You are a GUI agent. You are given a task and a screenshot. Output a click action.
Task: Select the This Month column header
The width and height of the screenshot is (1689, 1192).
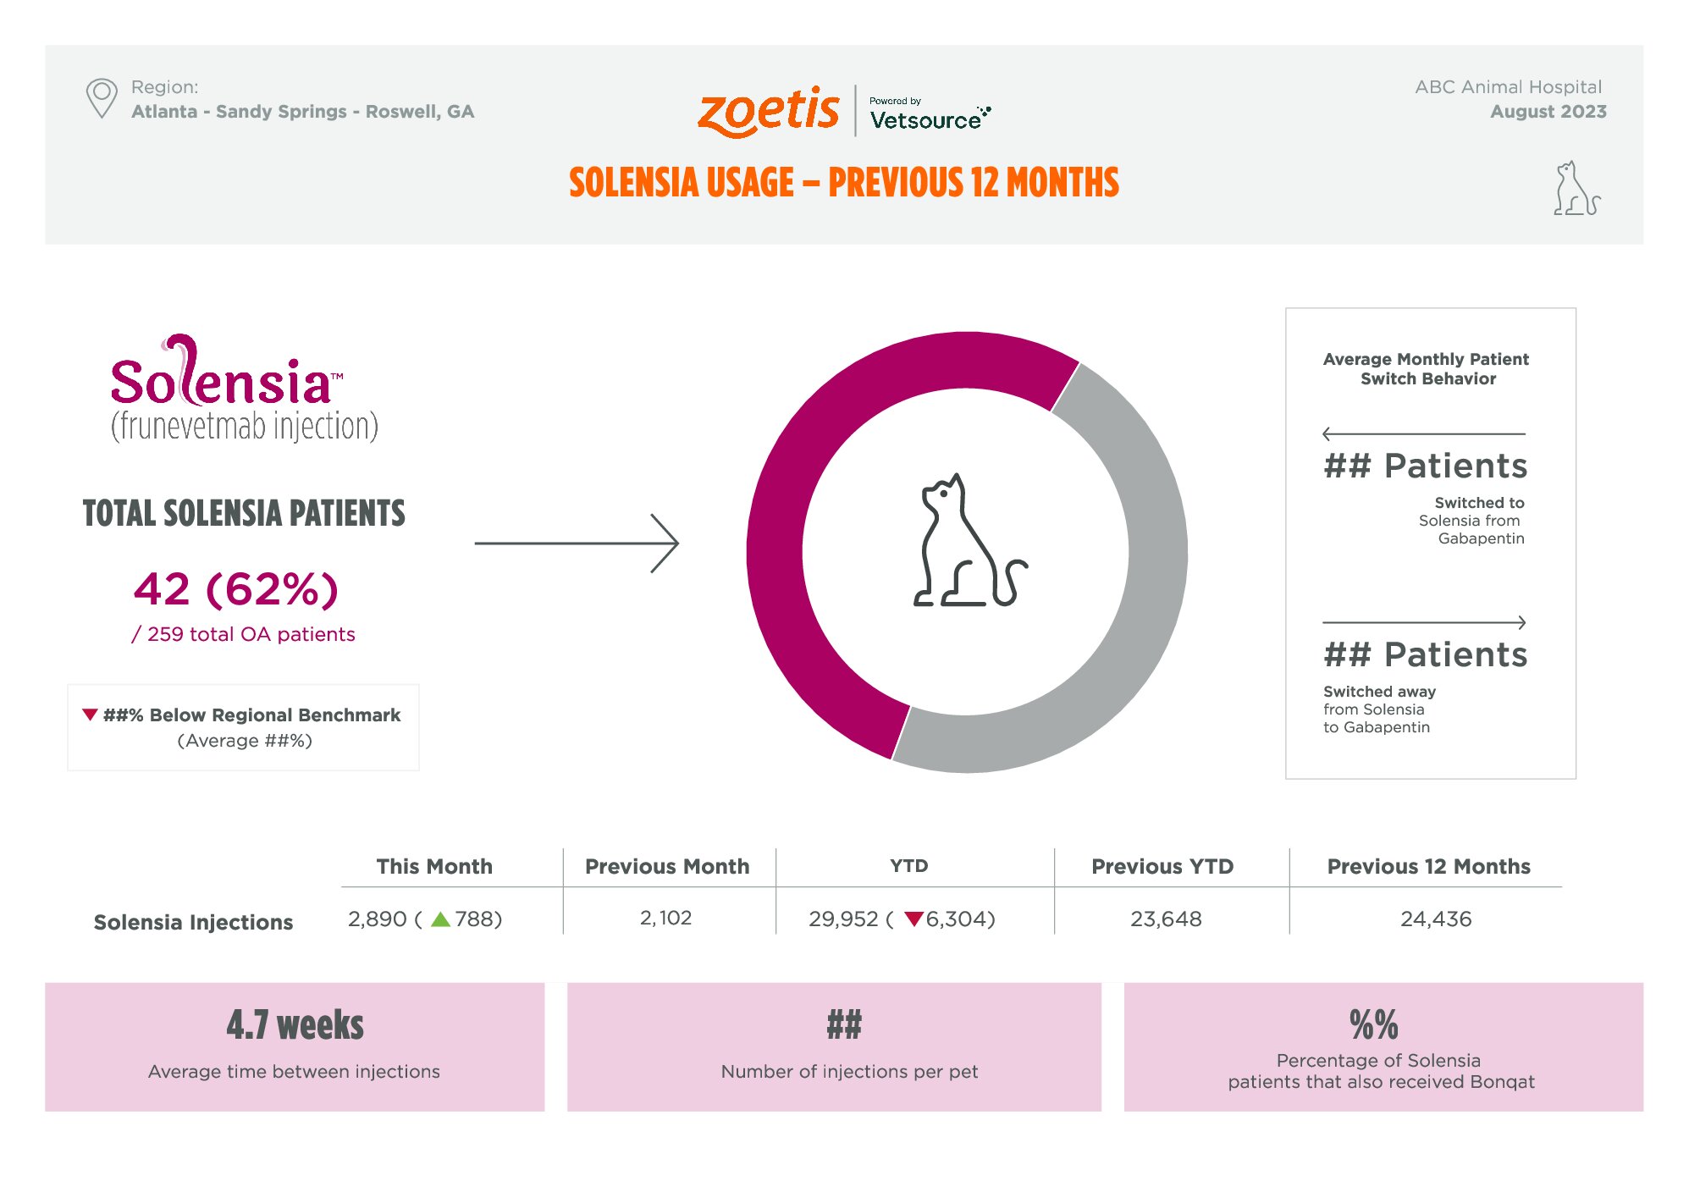434,866
